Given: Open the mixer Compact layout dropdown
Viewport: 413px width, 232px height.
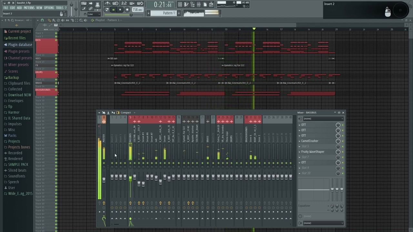Looking at the screenshot, I should click(127, 113).
